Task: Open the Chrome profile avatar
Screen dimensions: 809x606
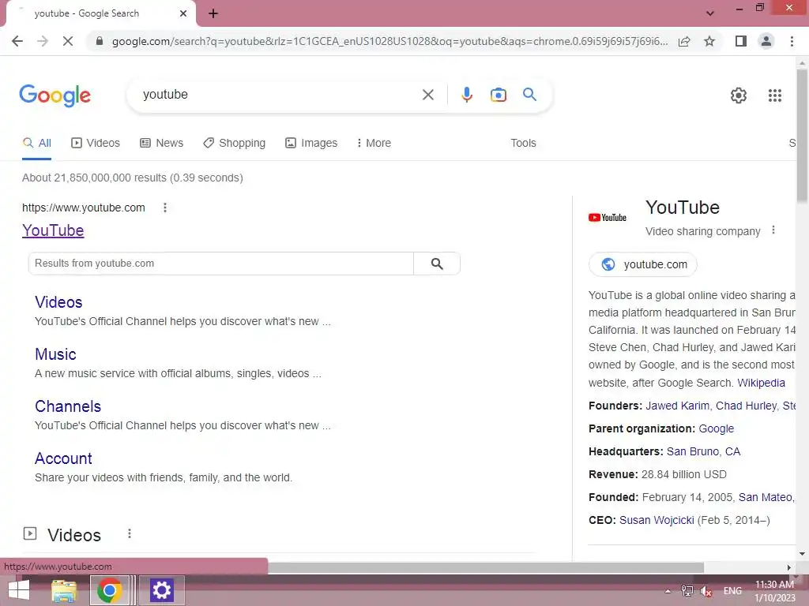Action: click(x=766, y=41)
